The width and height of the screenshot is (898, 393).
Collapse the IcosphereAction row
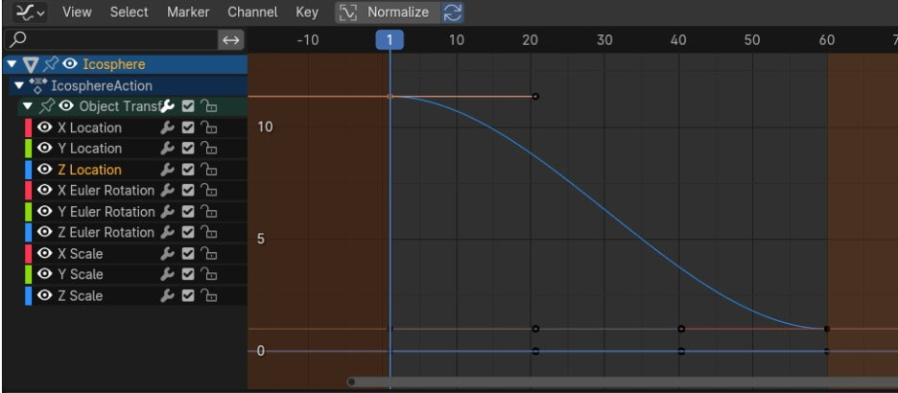(19, 85)
